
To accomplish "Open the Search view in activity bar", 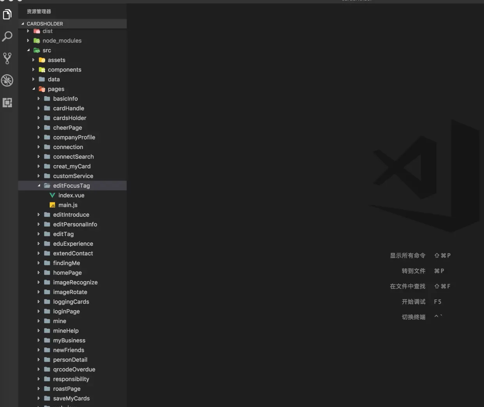I will [x=7, y=36].
